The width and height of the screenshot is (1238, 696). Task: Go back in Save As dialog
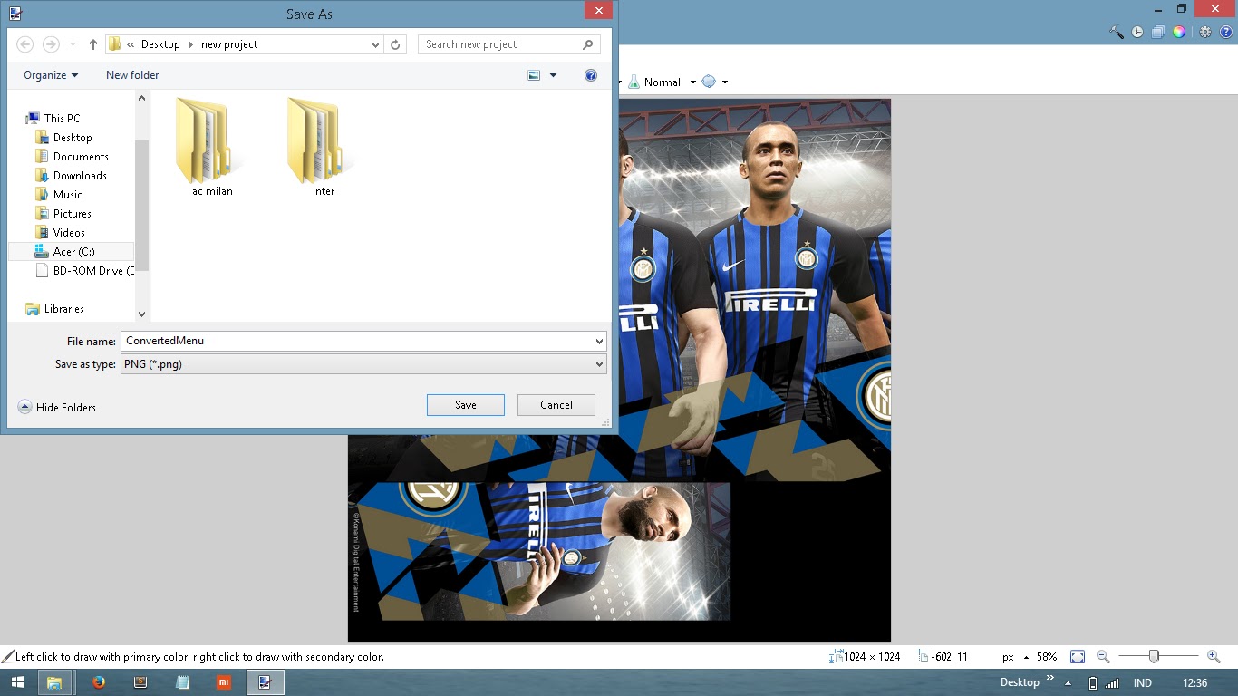24,44
